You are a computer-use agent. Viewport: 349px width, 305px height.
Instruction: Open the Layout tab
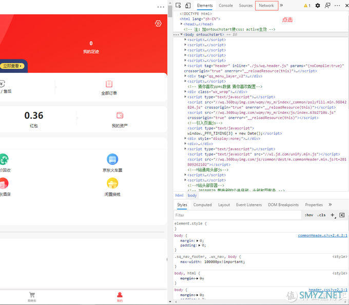coord(224,205)
